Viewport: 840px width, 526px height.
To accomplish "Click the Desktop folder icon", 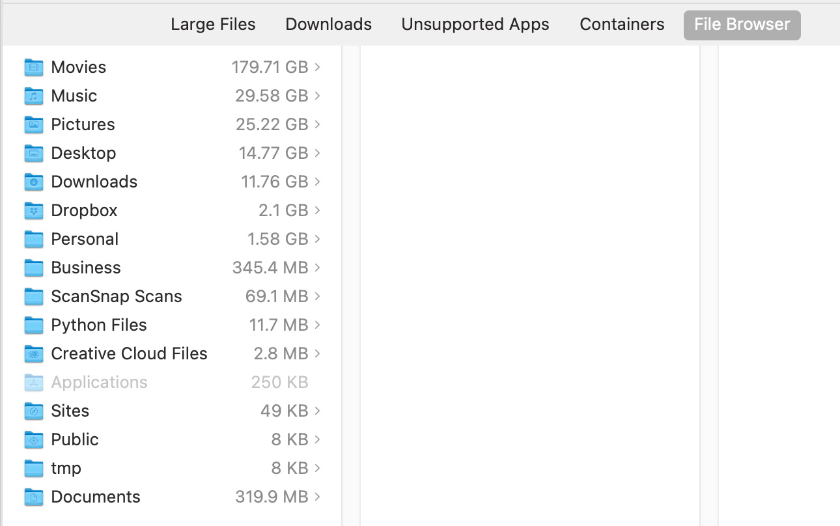I will point(34,153).
